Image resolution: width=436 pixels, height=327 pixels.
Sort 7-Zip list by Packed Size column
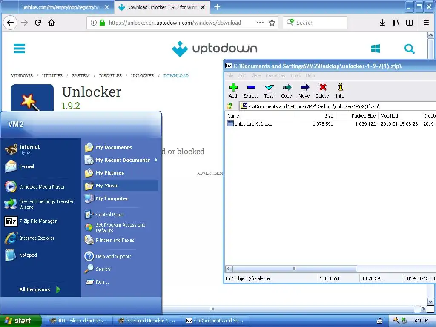tap(357, 116)
